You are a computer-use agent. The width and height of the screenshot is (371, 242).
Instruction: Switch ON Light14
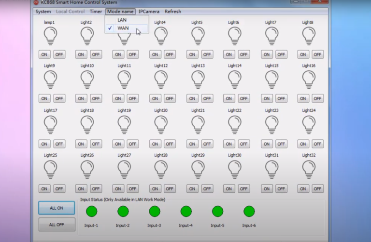coord(229,98)
